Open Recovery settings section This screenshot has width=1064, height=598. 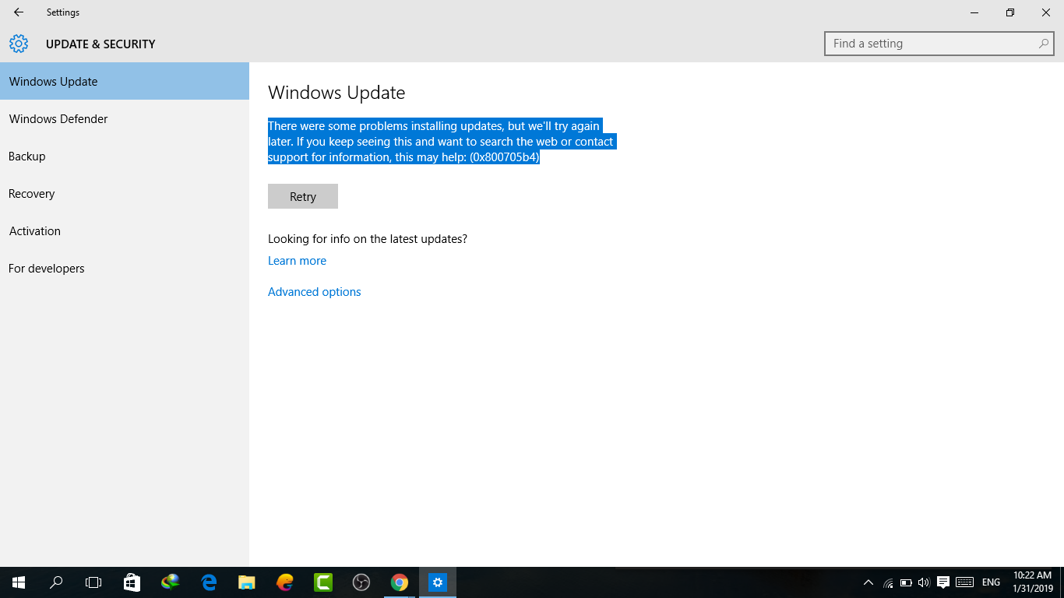tap(125, 193)
